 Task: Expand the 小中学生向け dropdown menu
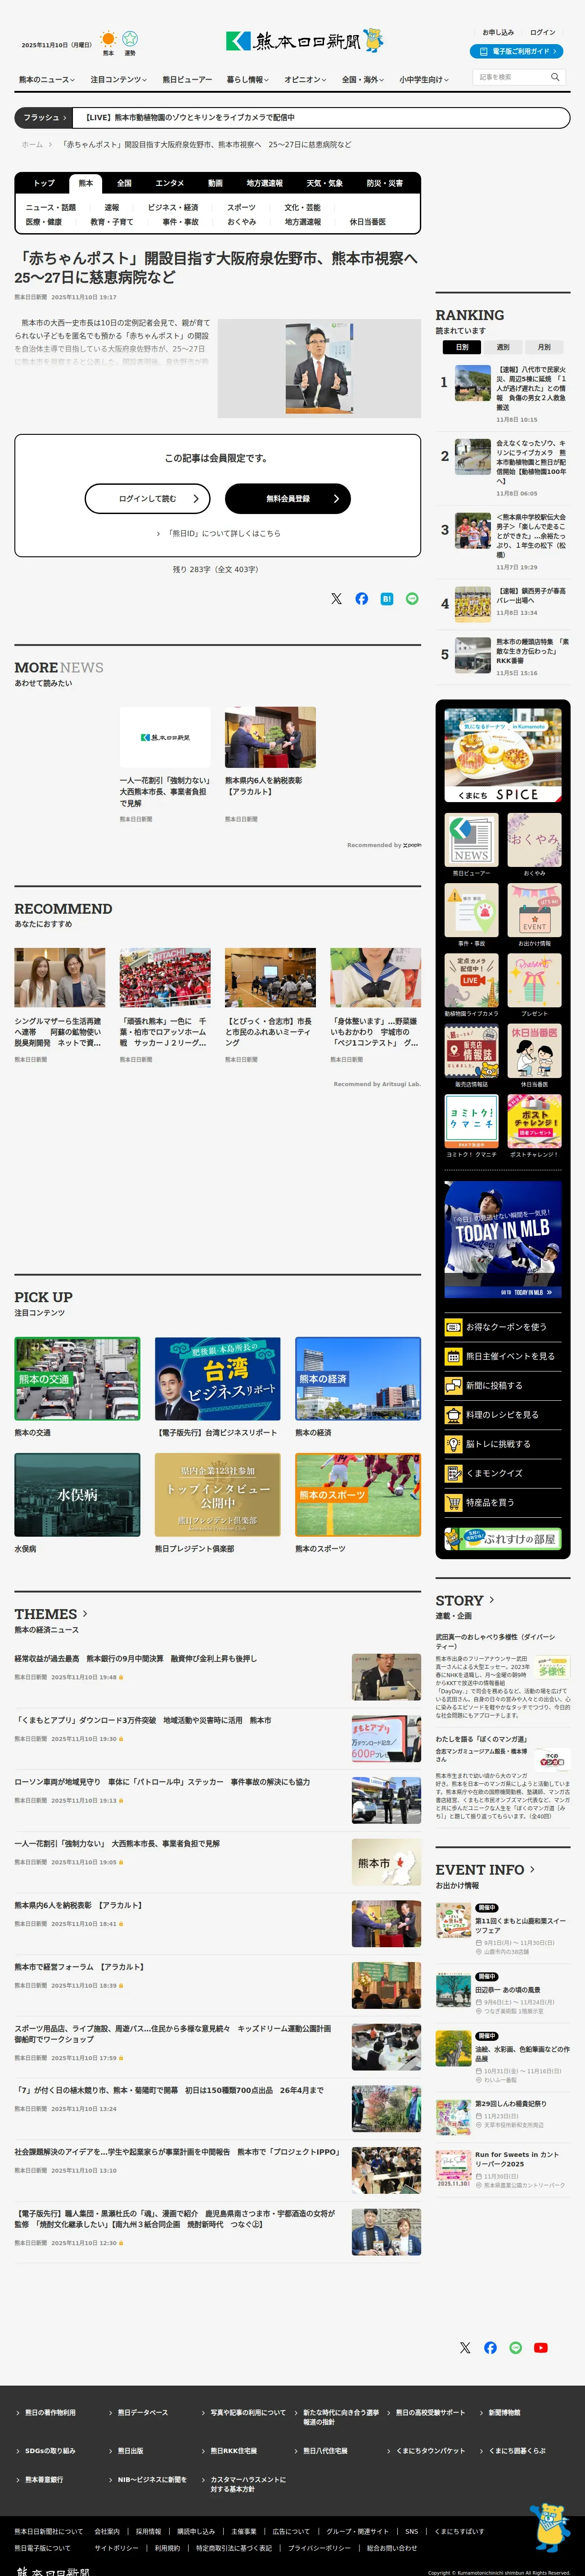tap(424, 79)
